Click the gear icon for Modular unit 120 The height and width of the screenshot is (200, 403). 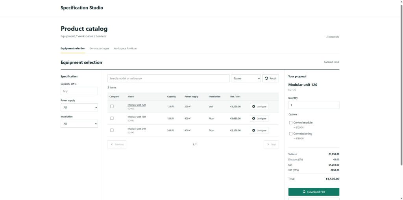(x=254, y=106)
